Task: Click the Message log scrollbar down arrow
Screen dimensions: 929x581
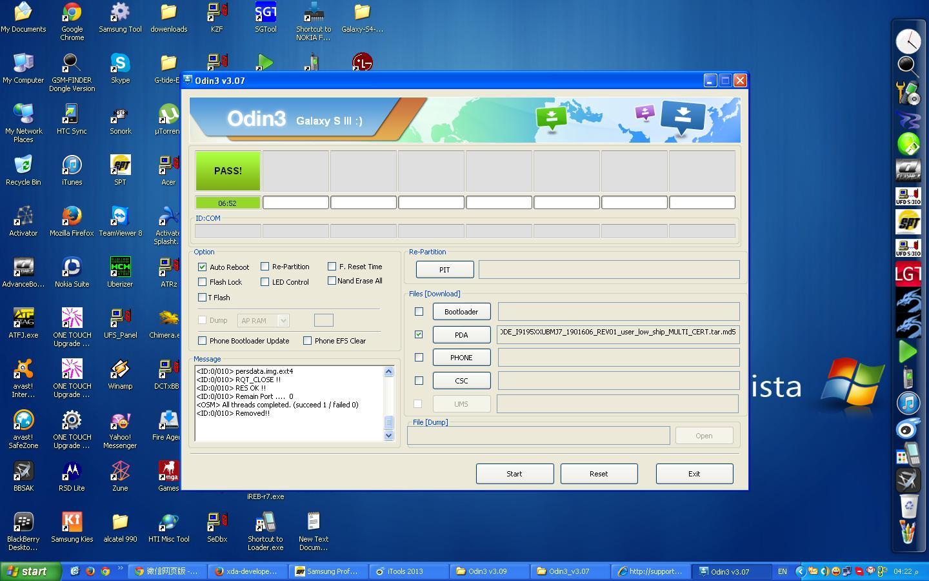Action: (388, 436)
